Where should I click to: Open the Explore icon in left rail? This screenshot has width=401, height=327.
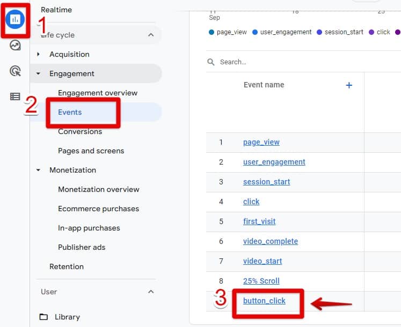15,46
